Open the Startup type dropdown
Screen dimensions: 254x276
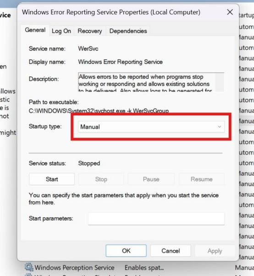point(151,127)
